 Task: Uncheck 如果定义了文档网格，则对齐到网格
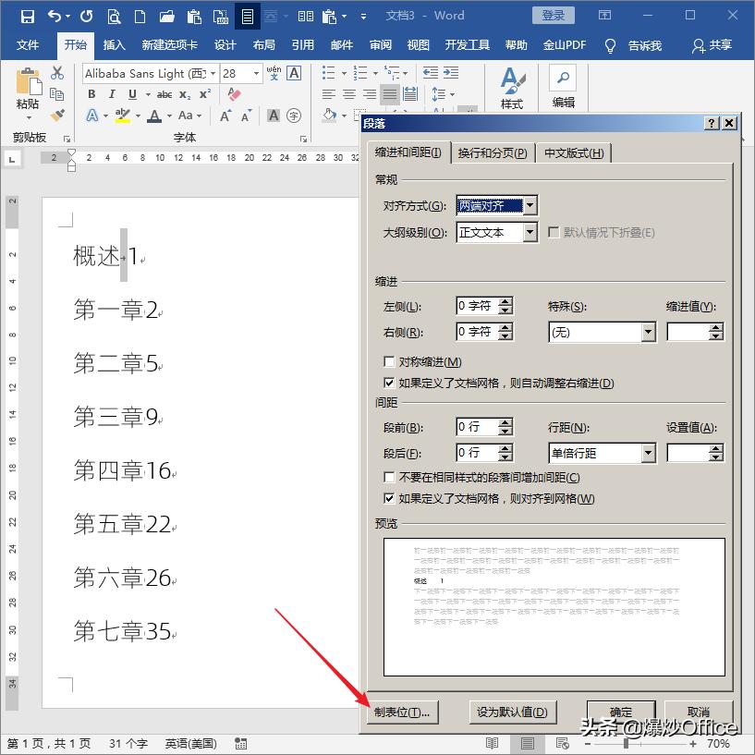389,497
